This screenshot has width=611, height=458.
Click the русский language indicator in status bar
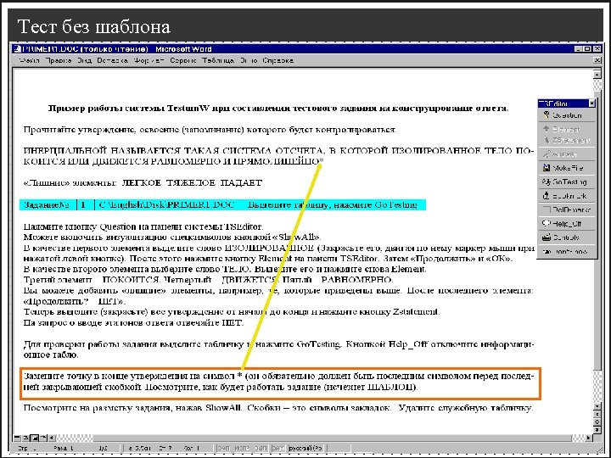click(x=305, y=449)
